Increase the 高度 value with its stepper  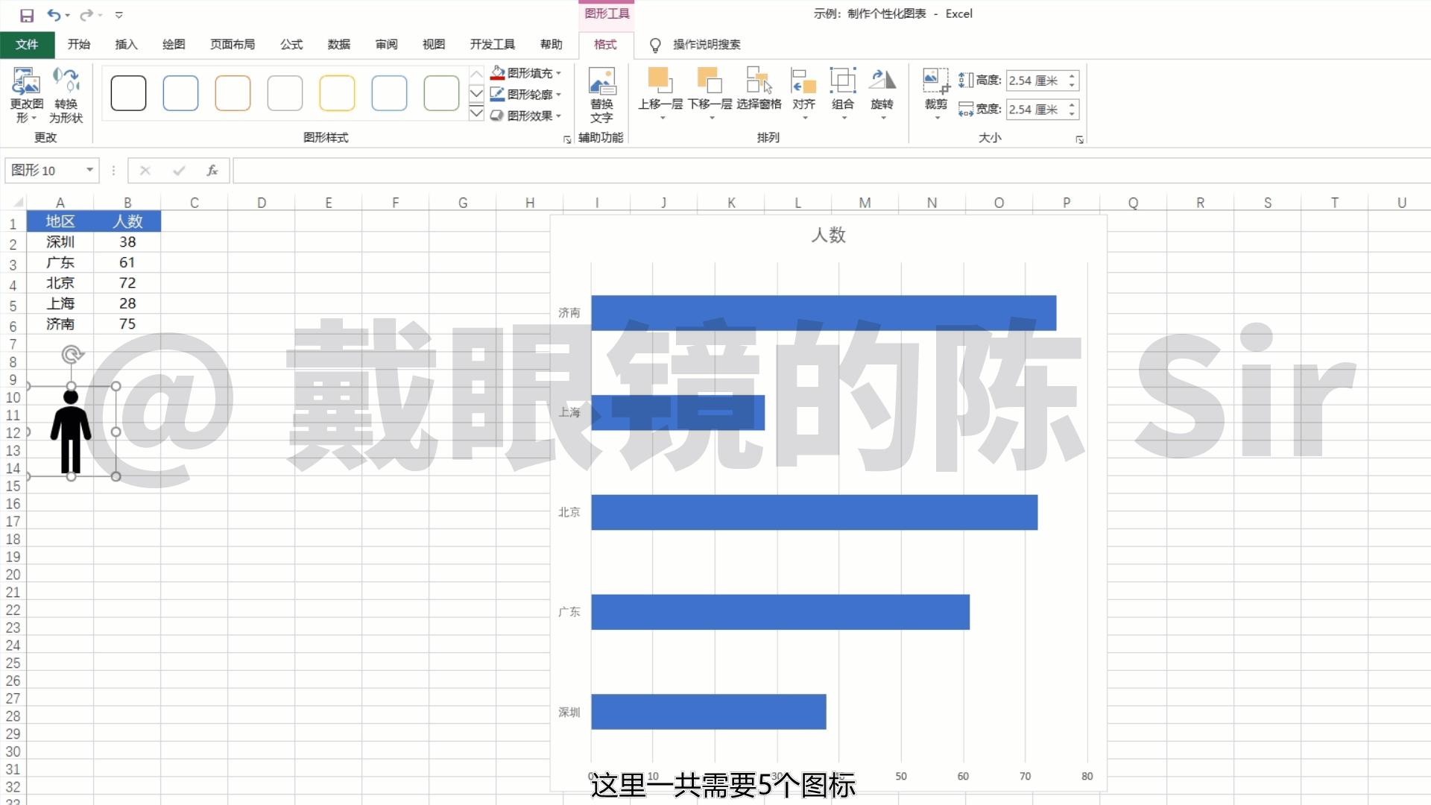tap(1071, 75)
